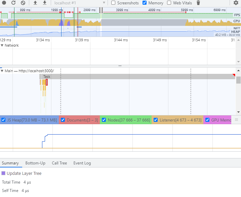This screenshot has width=241, height=197.
Task: Click the 40.2 MB – 80.9 MB heap range
Action: coord(227,35)
